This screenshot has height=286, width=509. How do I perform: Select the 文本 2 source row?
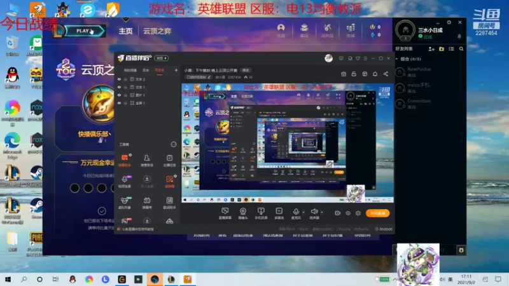pyautogui.click(x=148, y=79)
